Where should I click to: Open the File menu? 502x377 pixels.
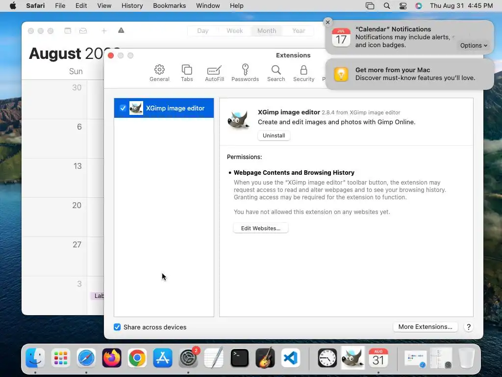tap(60, 6)
